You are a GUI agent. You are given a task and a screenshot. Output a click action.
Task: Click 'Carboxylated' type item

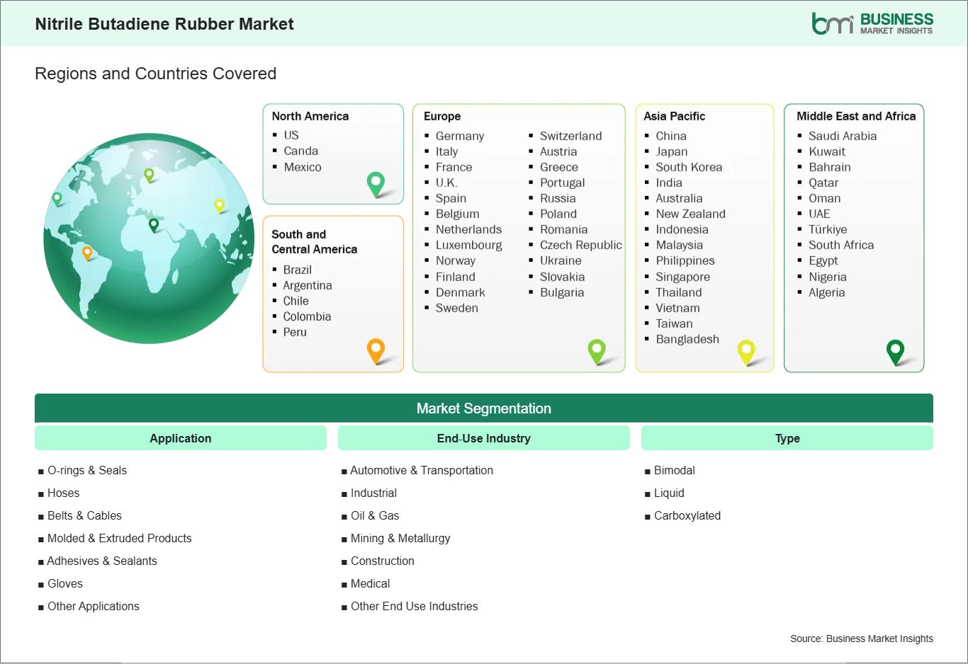pyautogui.click(x=687, y=515)
